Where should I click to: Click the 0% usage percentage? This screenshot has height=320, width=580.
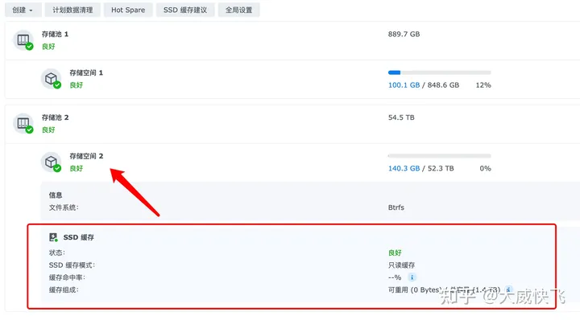485,168
